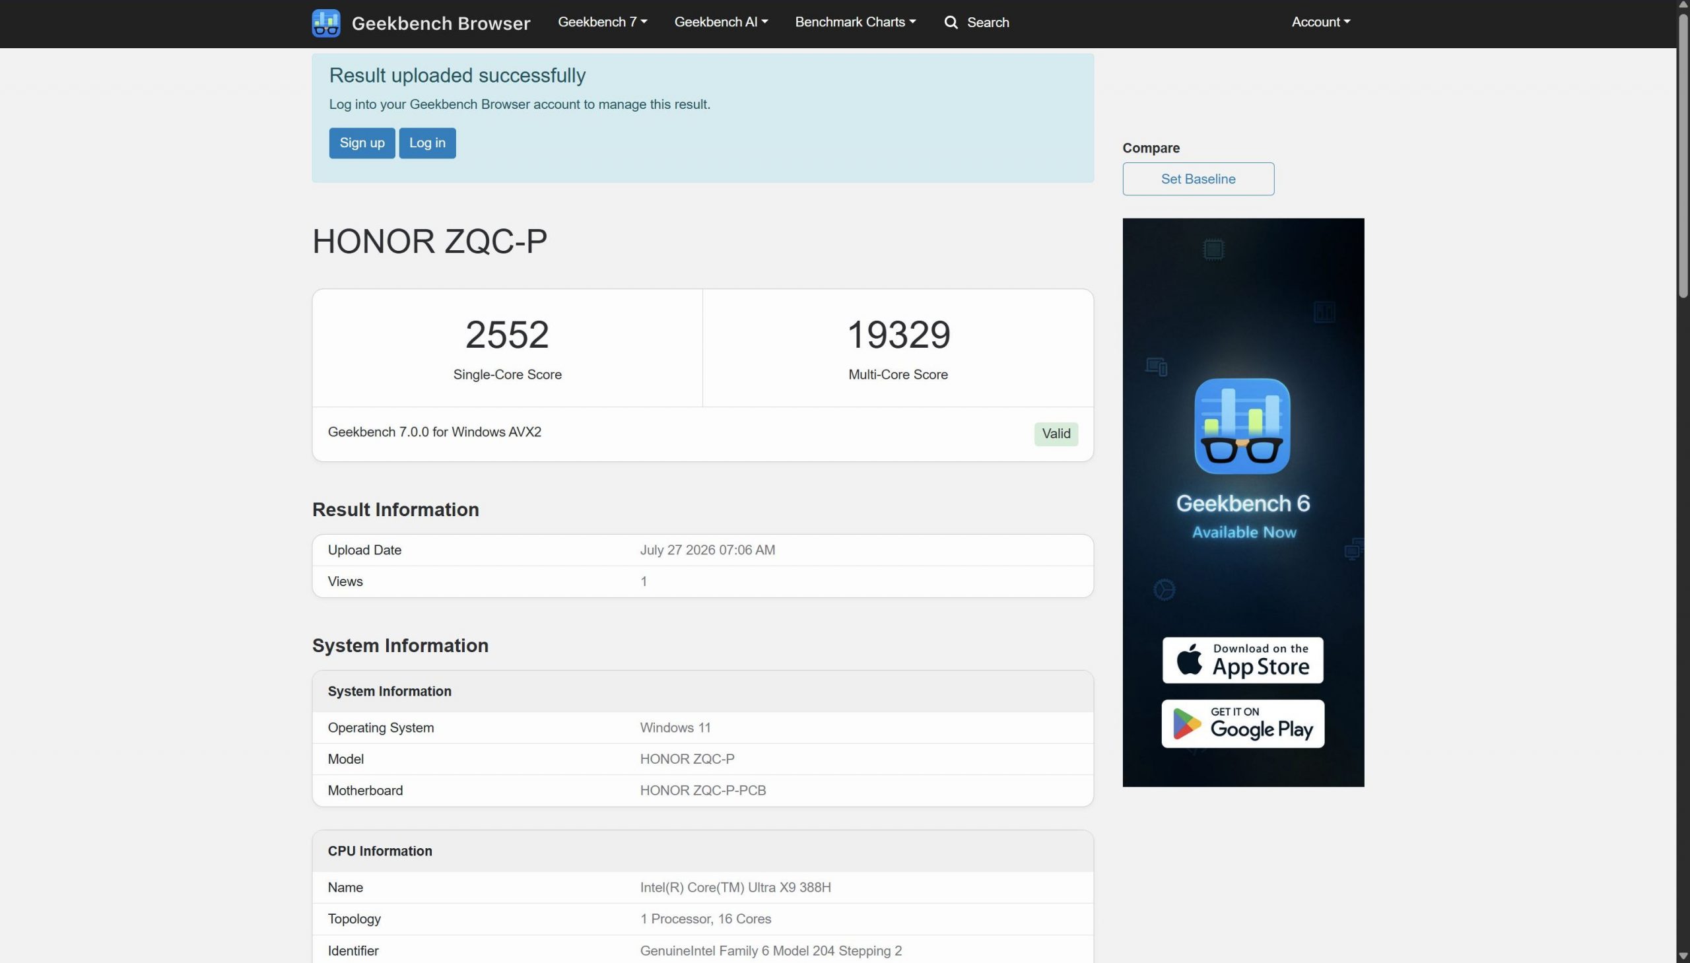The image size is (1690, 963).
Task: Click the 'Result uploaded successfully' heading
Action: click(457, 75)
